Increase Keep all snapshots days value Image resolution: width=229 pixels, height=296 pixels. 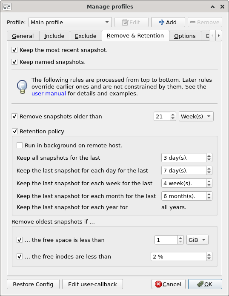point(209,155)
